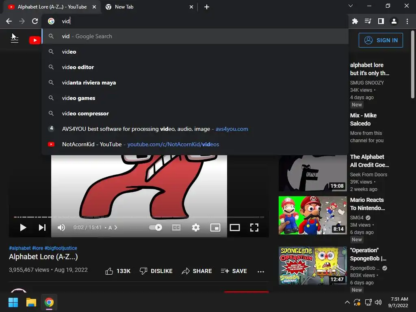The height and width of the screenshot is (312, 416).
Task: Open the taskbar volume speaker icon
Action: (378, 302)
